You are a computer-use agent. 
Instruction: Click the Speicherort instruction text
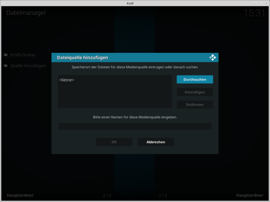point(135,67)
